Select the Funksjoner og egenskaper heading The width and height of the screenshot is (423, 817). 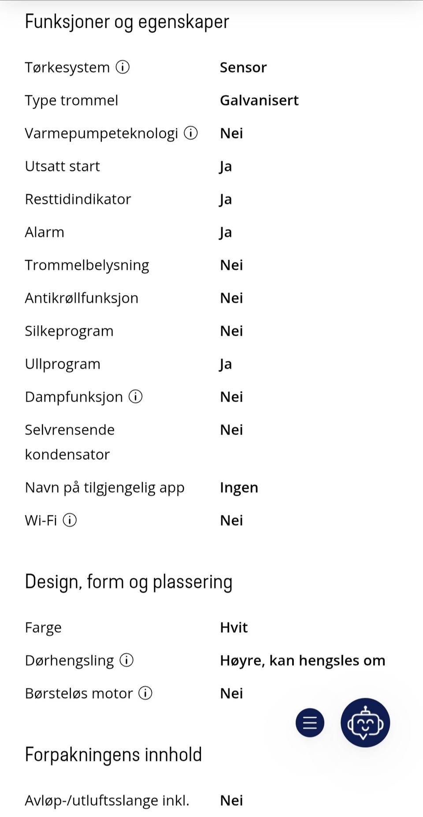[127, 22]
